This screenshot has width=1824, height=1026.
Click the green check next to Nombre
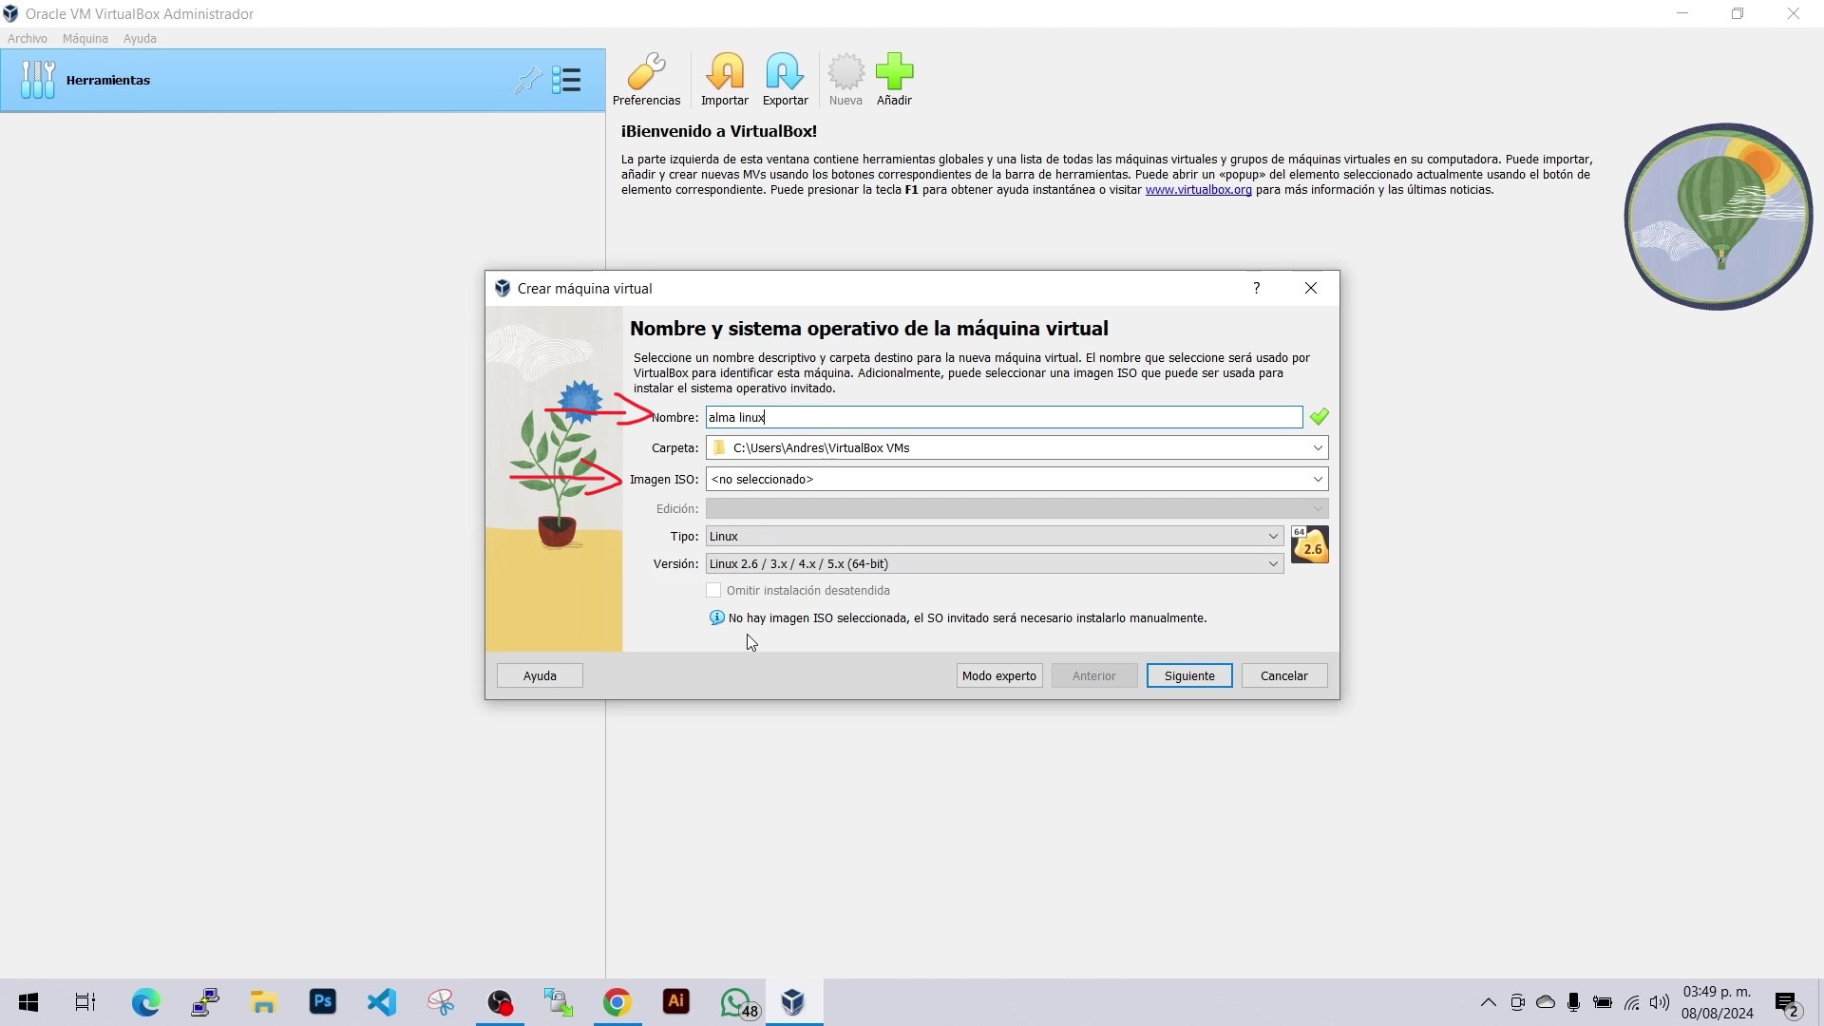pos(1319,417)
